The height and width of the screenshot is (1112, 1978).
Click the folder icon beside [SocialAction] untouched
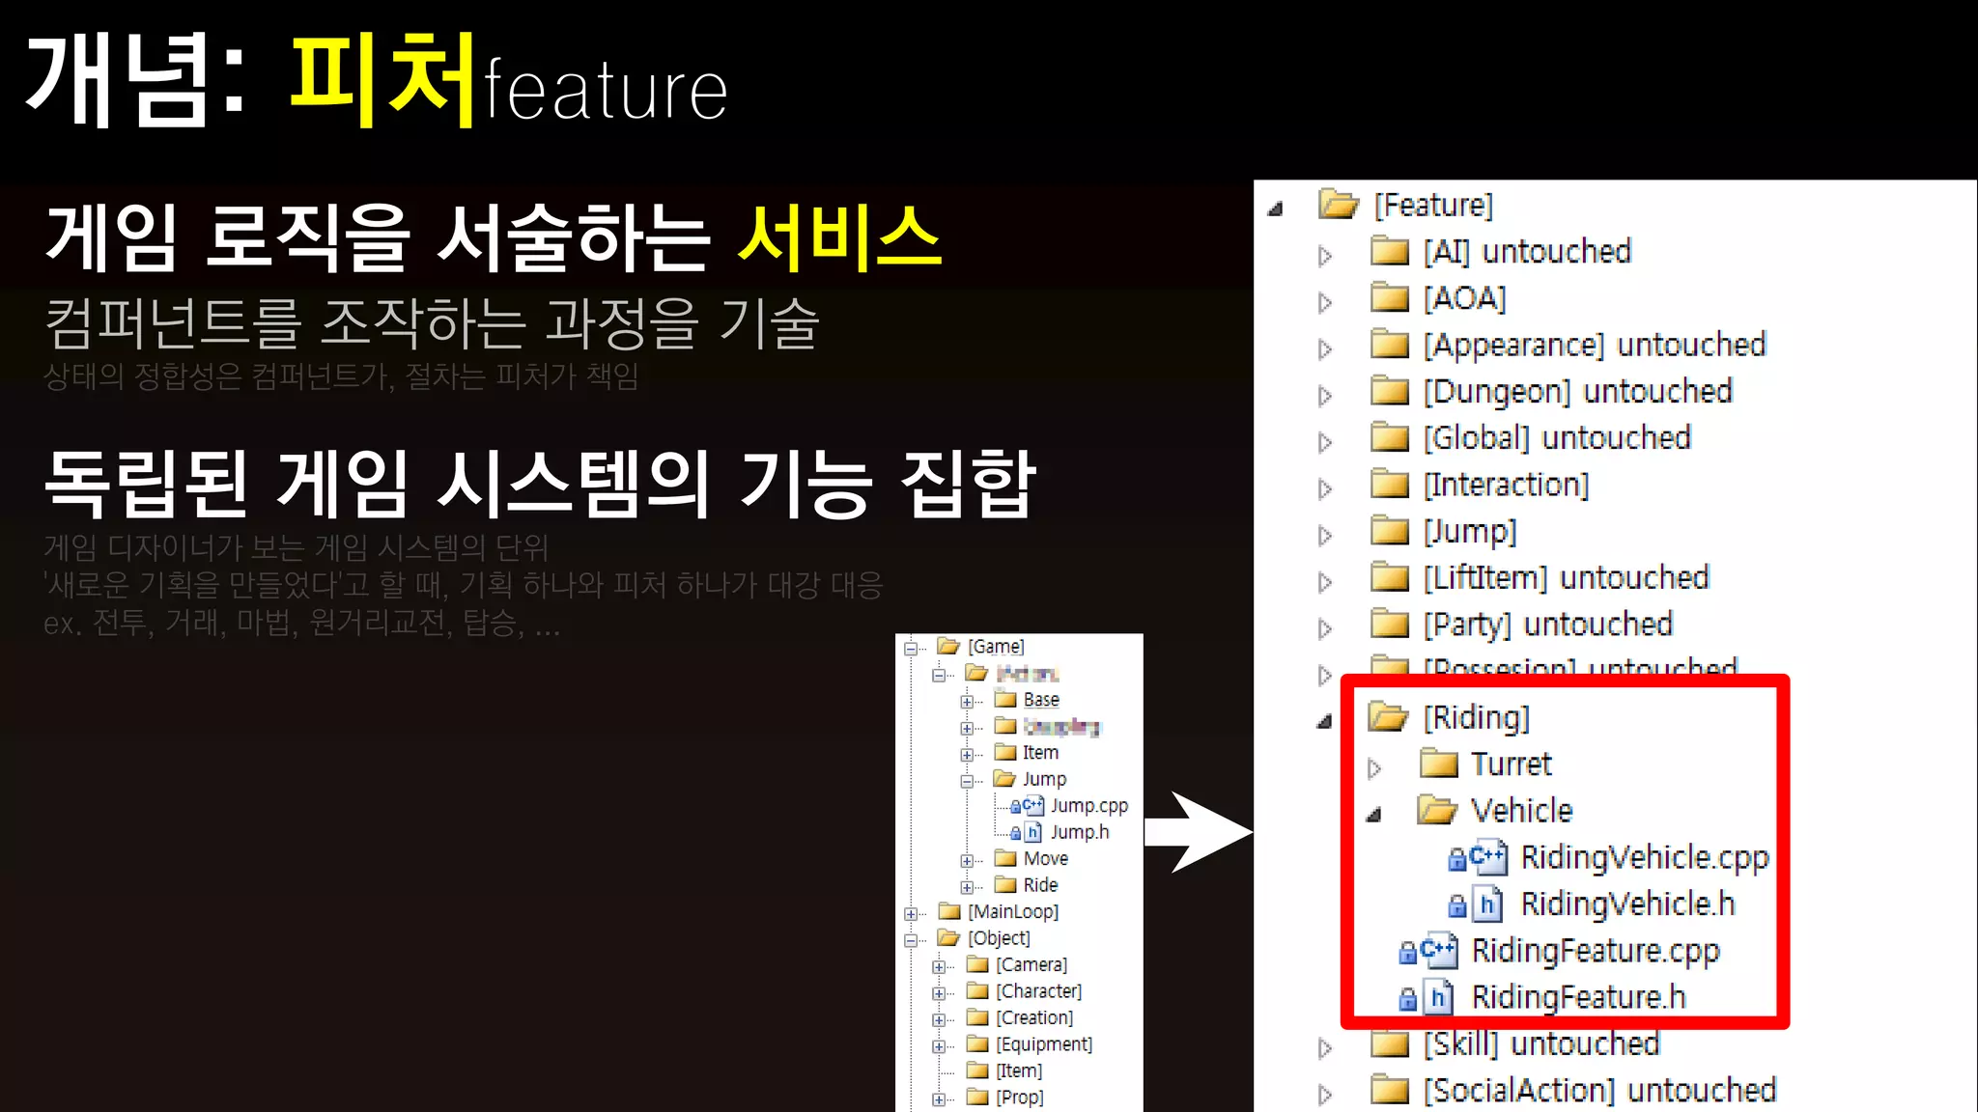tap(1390, 1090)
